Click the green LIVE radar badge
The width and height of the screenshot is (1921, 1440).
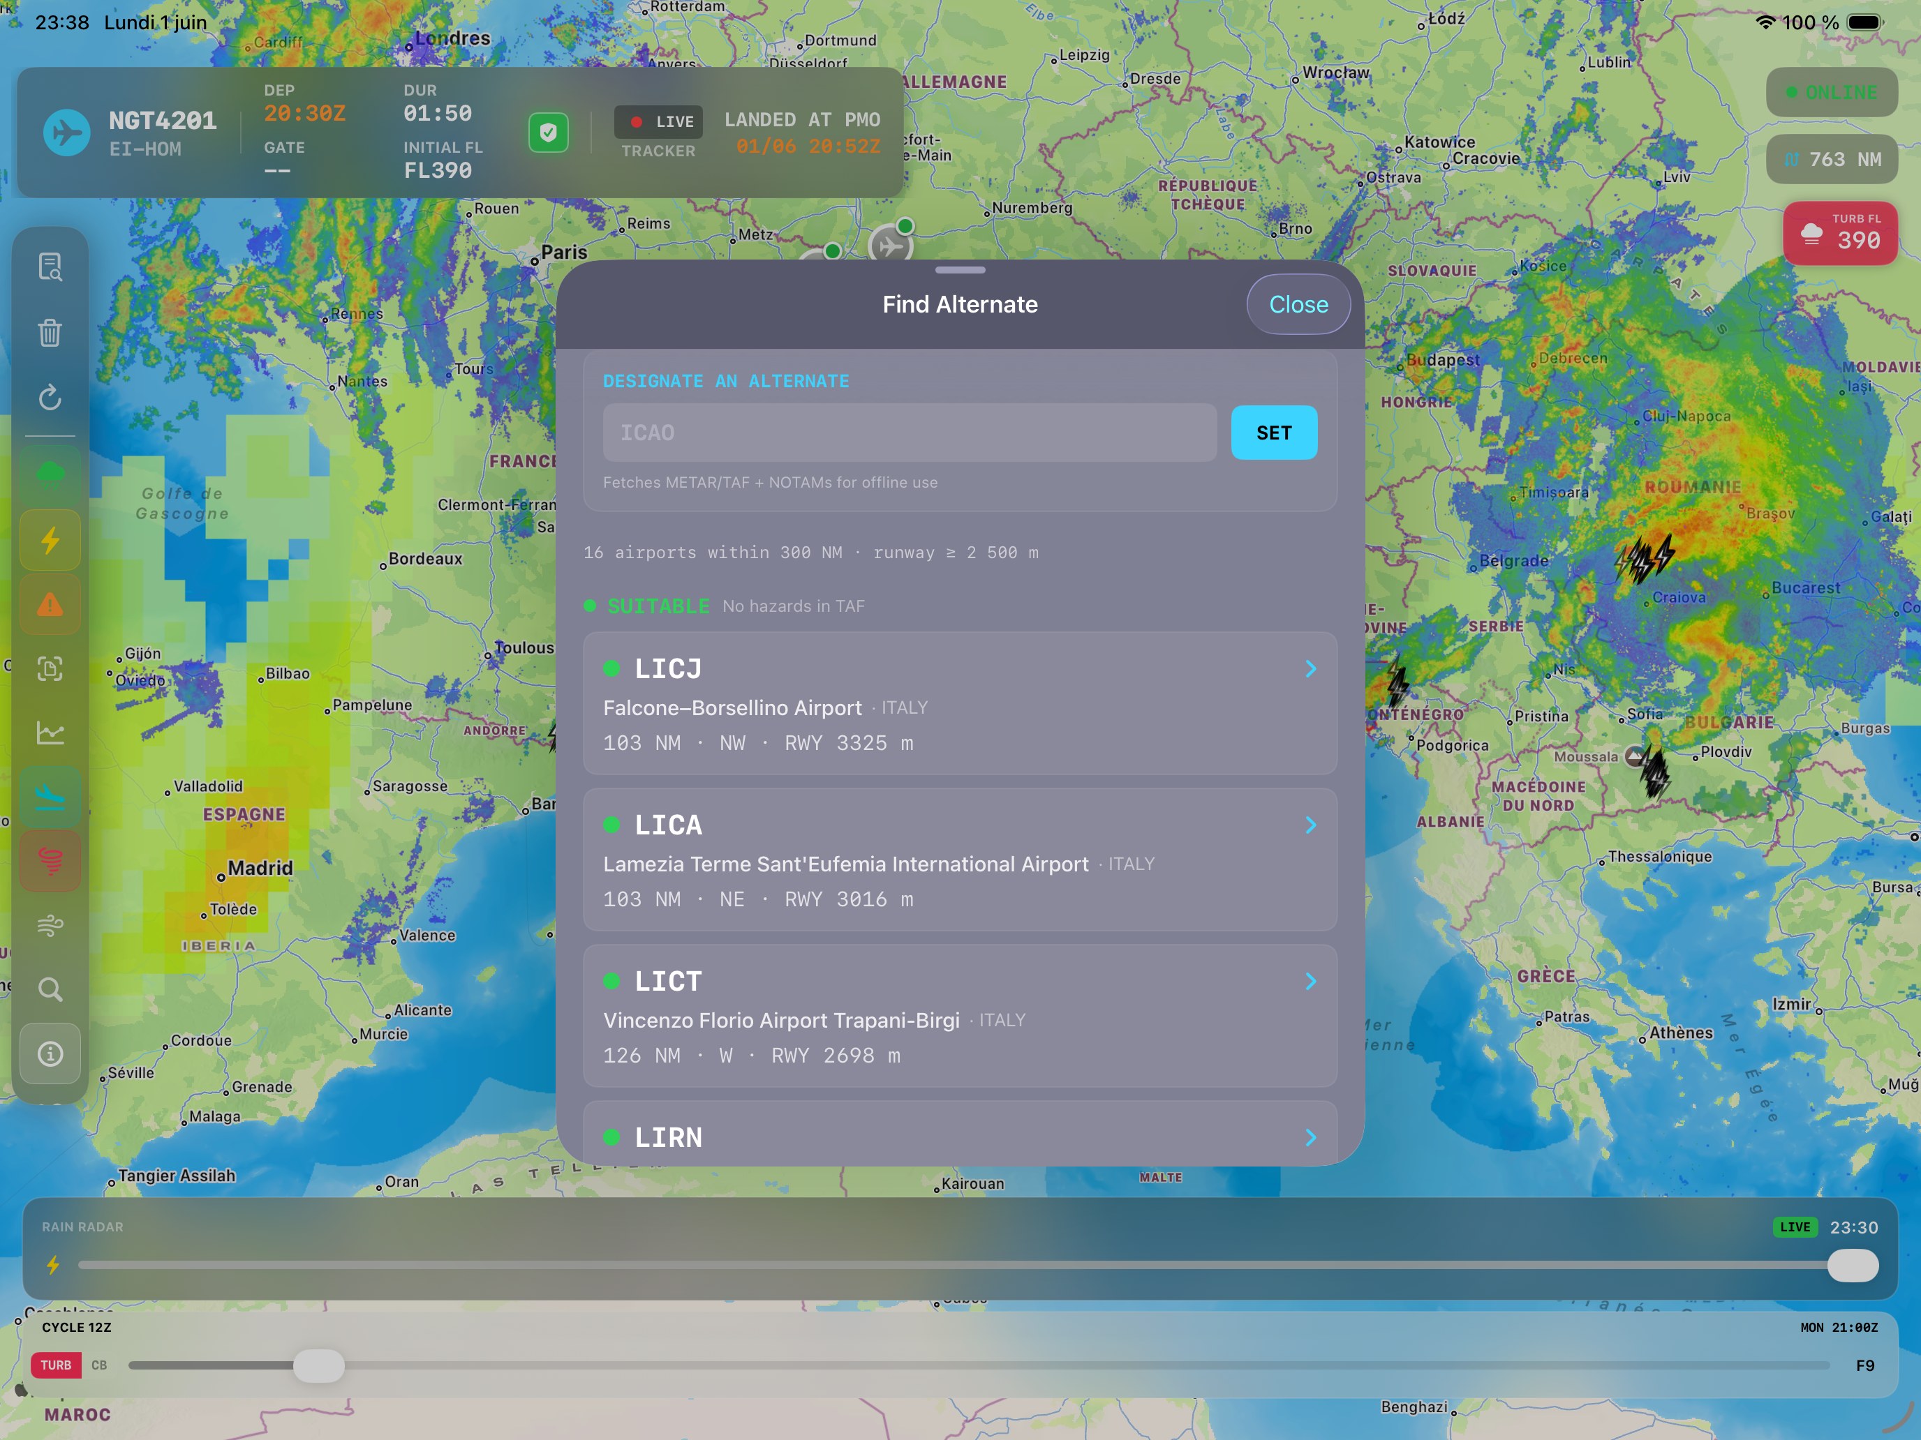point(1795,1227)
